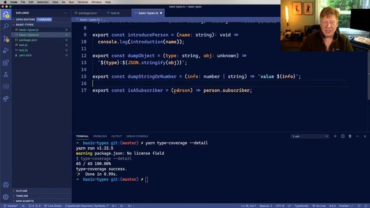Open yarn.lock in the file tree
The height and width of the screenshot is (208, 370).
pyautogui.click(x=42, y=55)
